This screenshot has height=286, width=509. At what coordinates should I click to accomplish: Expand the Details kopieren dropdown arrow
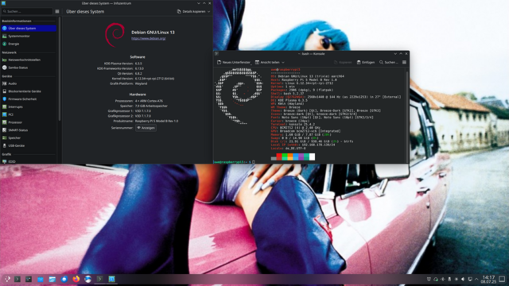208,11
